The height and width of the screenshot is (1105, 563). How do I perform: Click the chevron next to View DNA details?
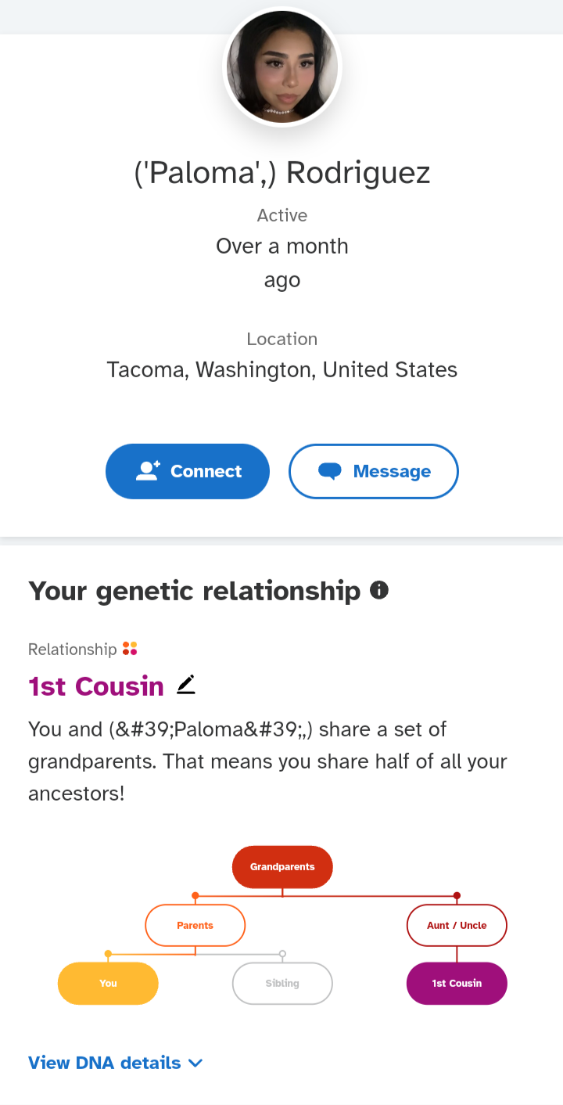(195, 1063)
